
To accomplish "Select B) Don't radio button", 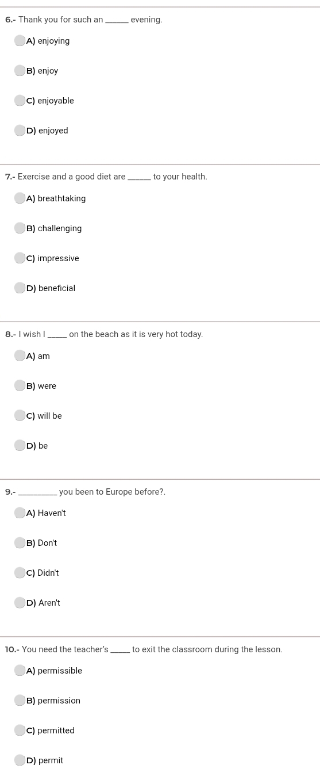I will 20,543.
